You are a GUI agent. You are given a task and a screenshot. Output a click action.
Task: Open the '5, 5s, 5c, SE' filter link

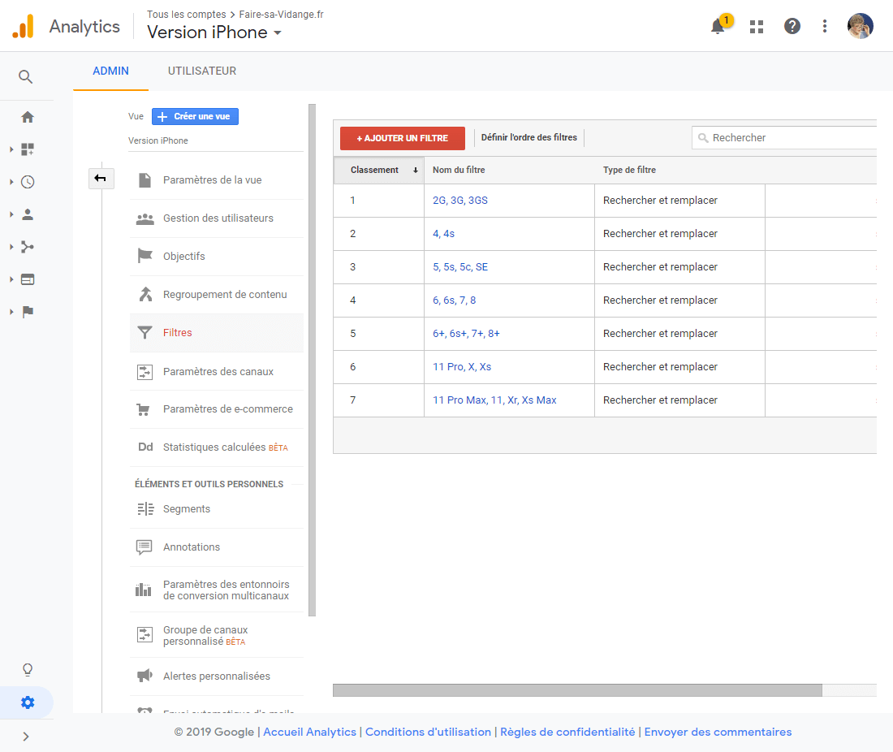460,267
